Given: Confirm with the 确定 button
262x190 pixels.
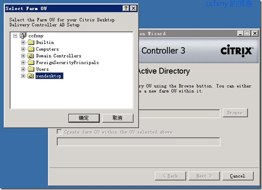Looking at the screenshot, I should click(x=84, y=118).
